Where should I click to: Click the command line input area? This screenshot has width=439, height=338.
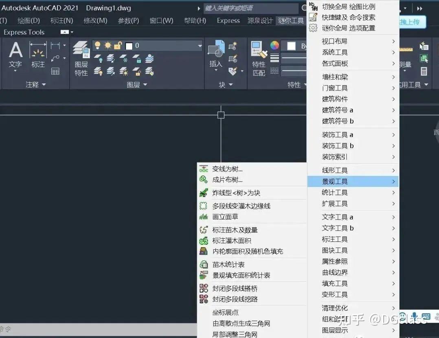tap(98, 329)
